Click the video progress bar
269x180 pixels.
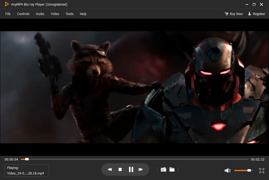134,159
